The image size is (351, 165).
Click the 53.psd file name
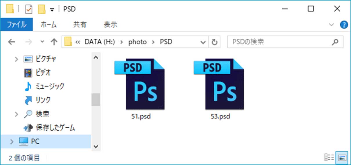(220, 116)
